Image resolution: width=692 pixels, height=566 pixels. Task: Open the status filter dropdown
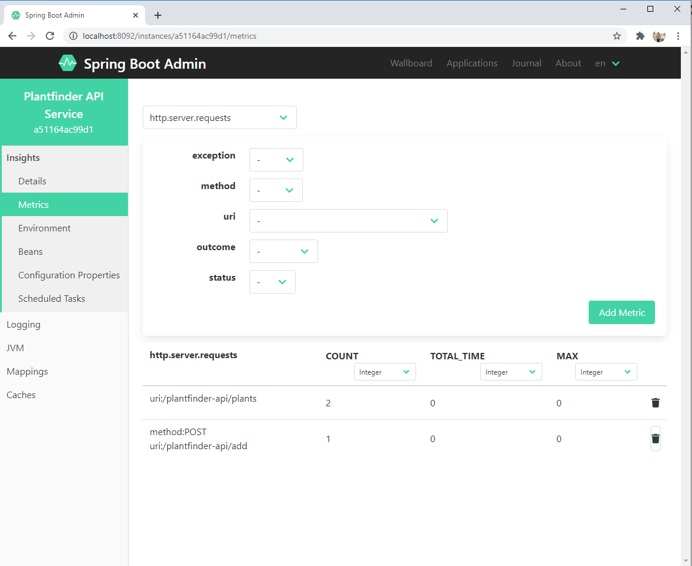pyautogui.click(x=272, y=282)
